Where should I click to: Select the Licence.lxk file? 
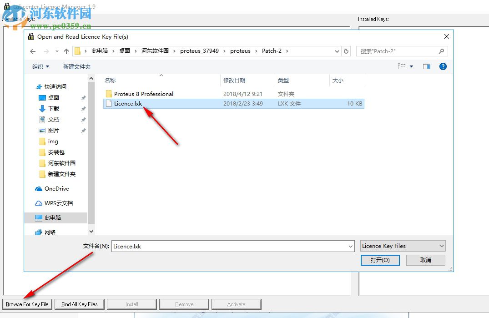click(x=128, y=103)
